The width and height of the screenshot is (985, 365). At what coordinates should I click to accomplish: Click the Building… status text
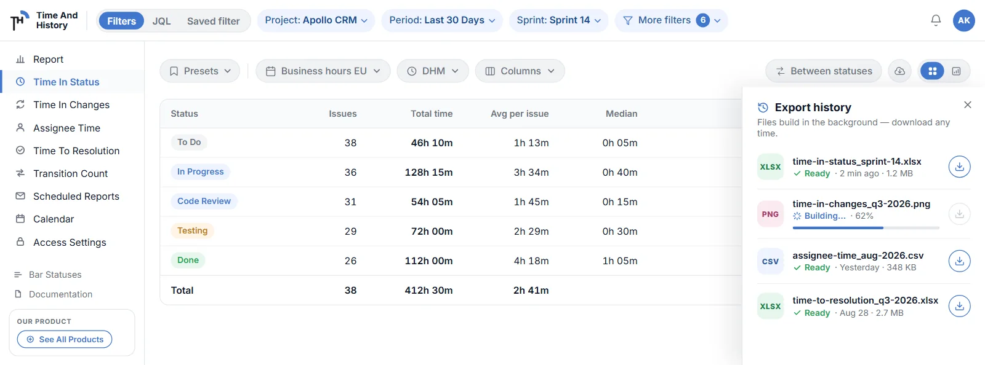(x=825, y=216)
